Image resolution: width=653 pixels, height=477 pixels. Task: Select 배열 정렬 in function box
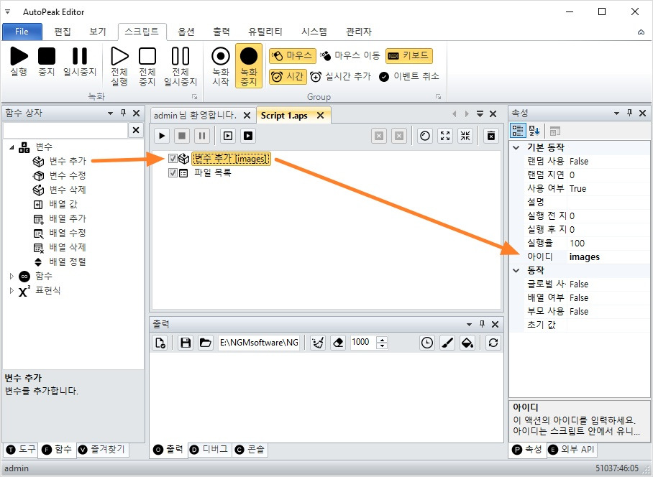click(68, 261)
